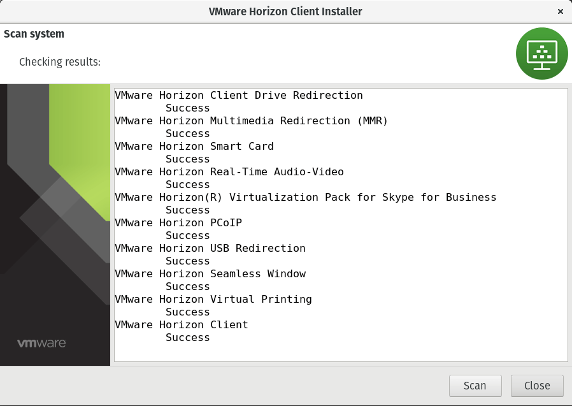
Task: Select the 'VMware Horizon Smart Card' line
Action: (194, 147)
